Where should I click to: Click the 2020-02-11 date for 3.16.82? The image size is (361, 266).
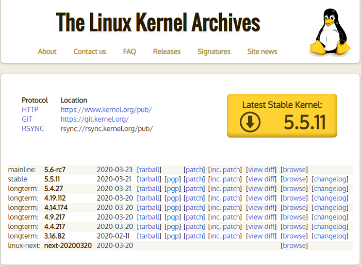113,236
